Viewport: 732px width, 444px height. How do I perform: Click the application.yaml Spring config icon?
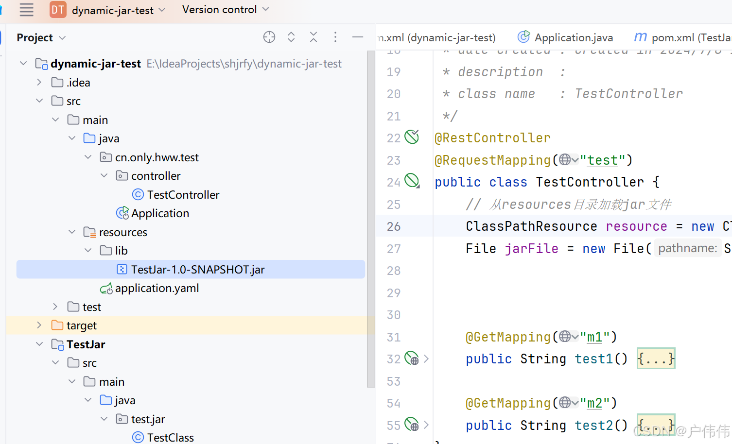[106, 289]
